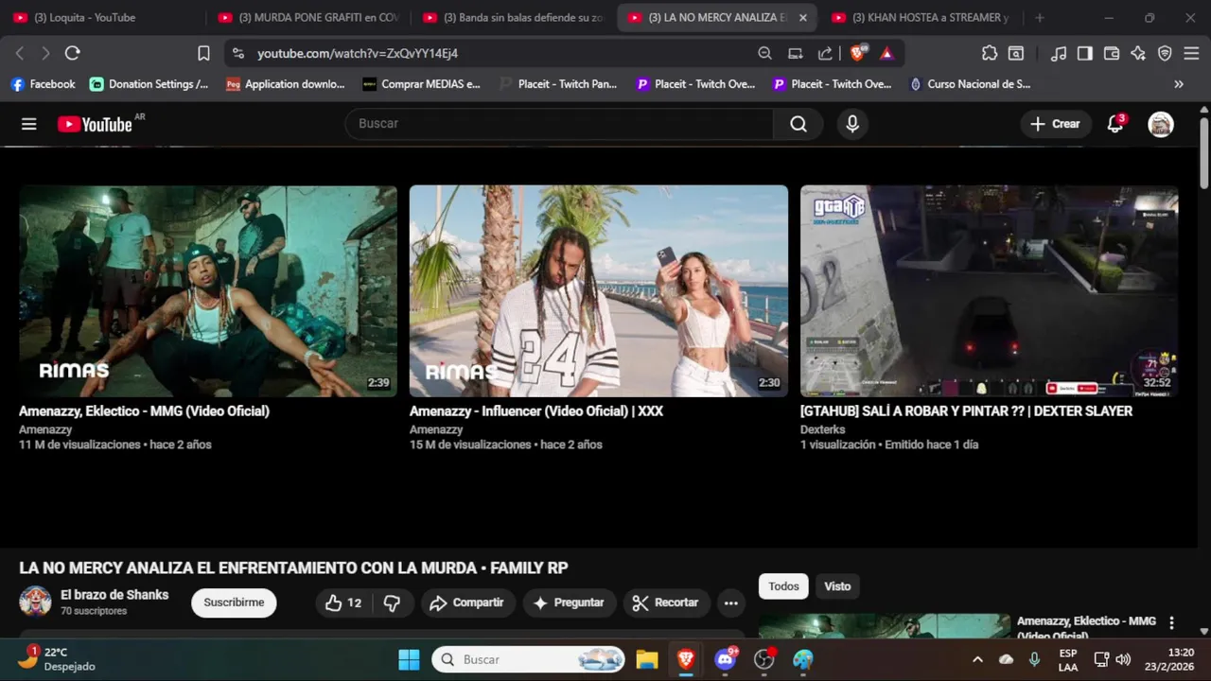Click the YouTube search magnifier button
The image size is (1211, 681).
pyautogui.click(x=799, y=124)
